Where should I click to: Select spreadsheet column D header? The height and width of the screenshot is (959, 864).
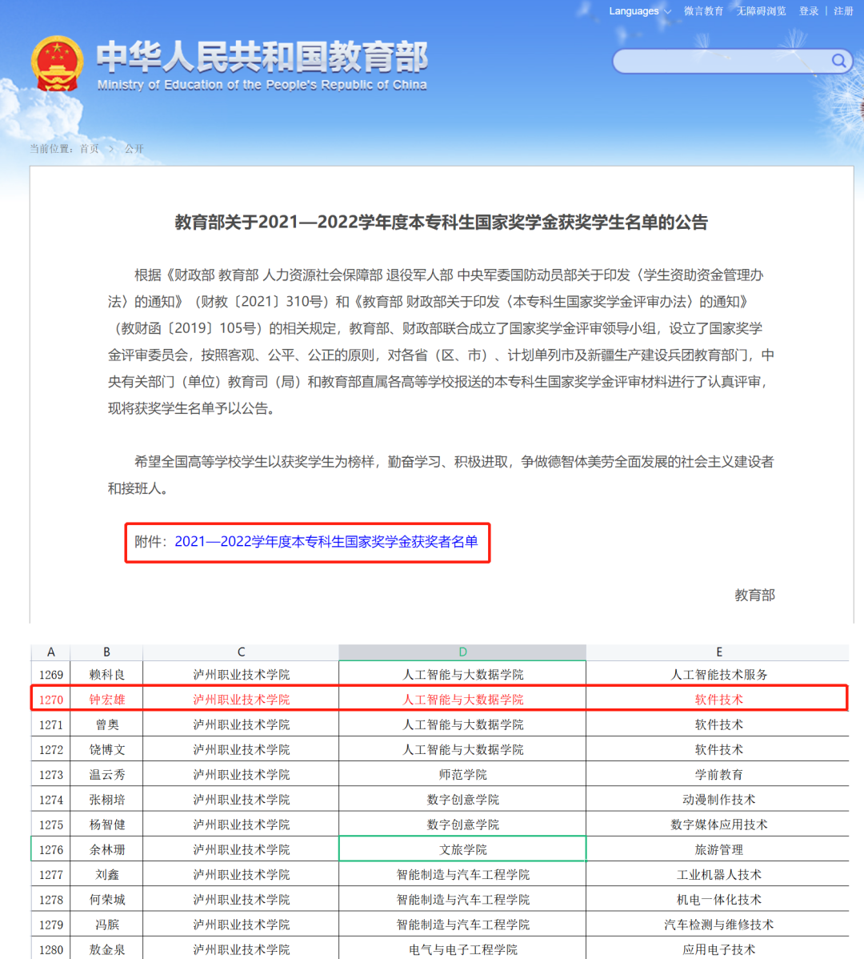462,652
